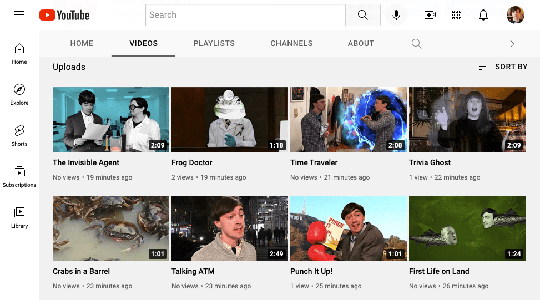Play the Time Traveler thumbnail
Image resolution: width=540 pixels, height=300 pixels.
tap(348, 119)
